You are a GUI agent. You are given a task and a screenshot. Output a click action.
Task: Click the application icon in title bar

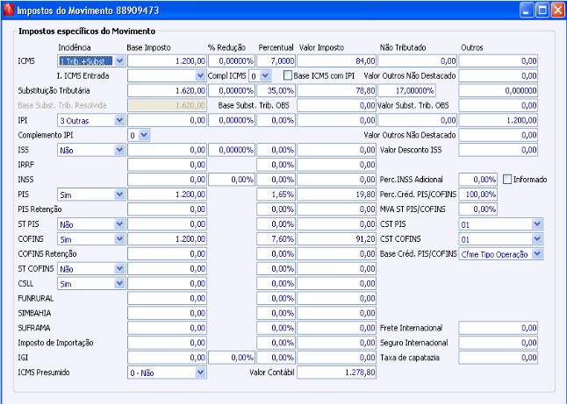click(x=9, y=10)
